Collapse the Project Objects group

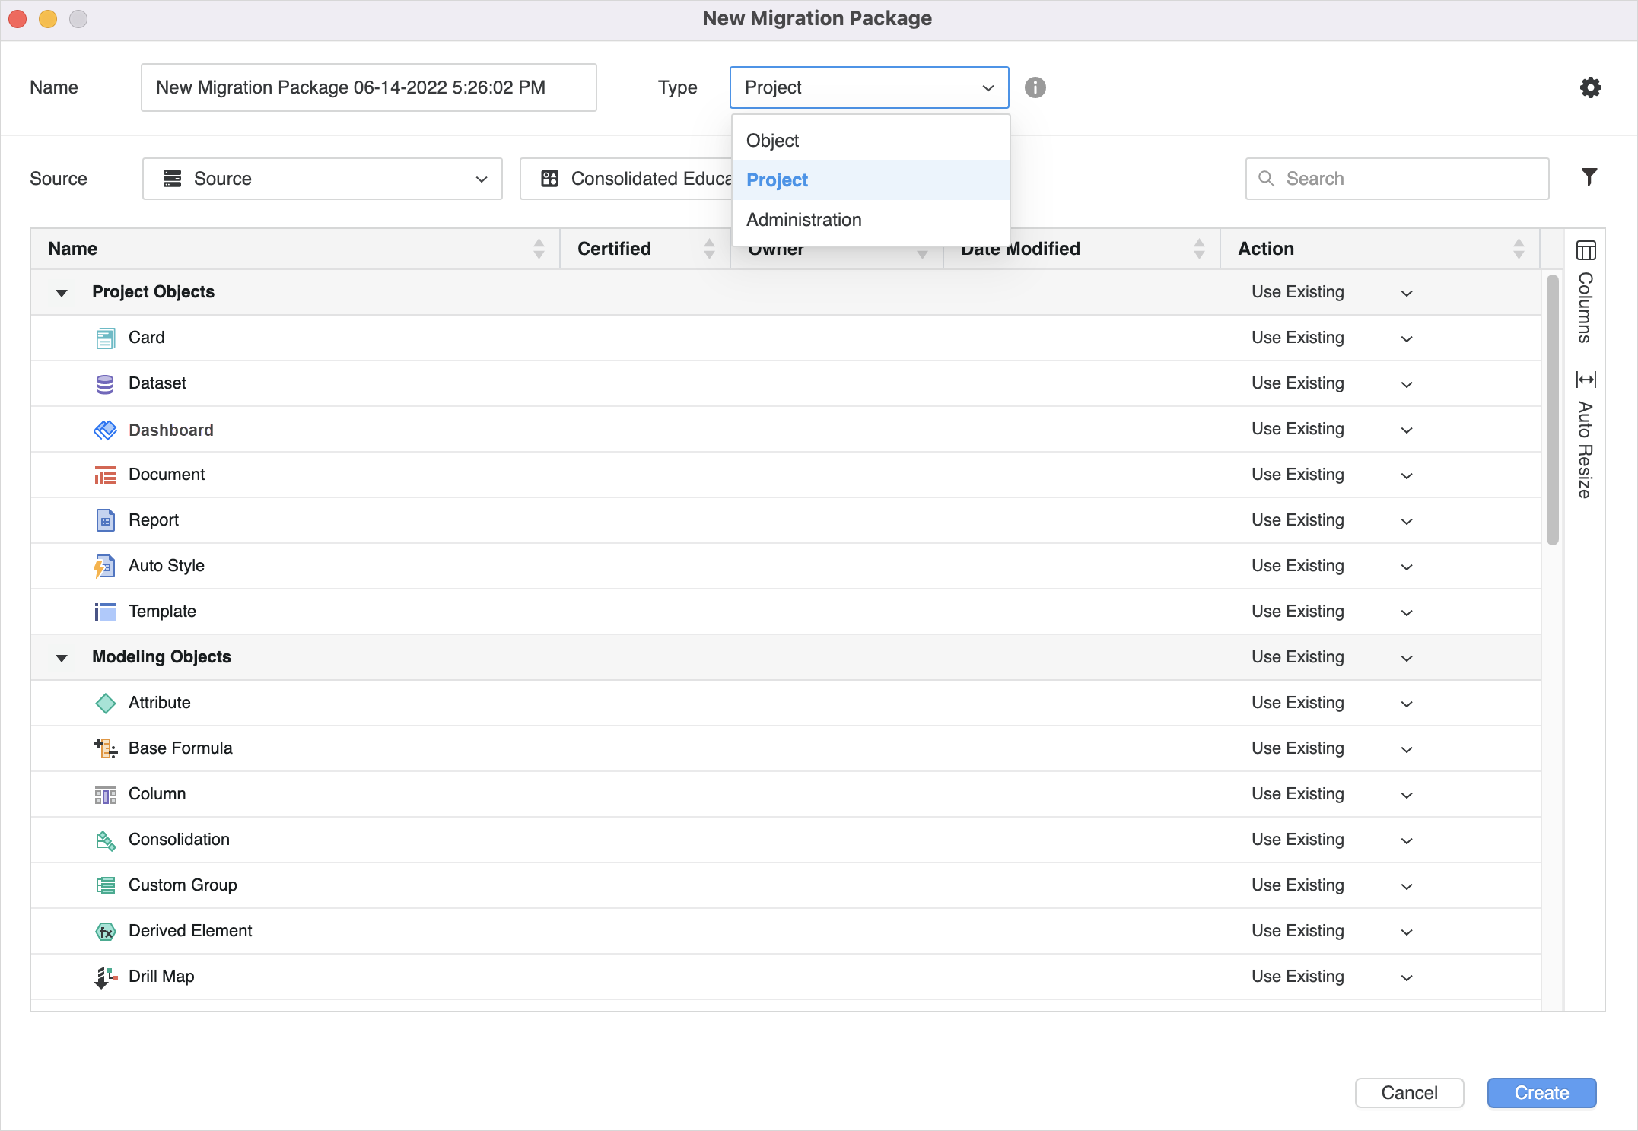pyautogui.click(x=62, y=293)
